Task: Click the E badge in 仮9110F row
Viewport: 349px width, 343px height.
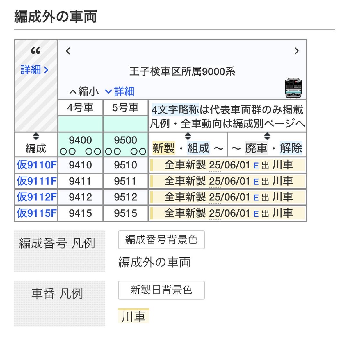Action: click(257, 166)
